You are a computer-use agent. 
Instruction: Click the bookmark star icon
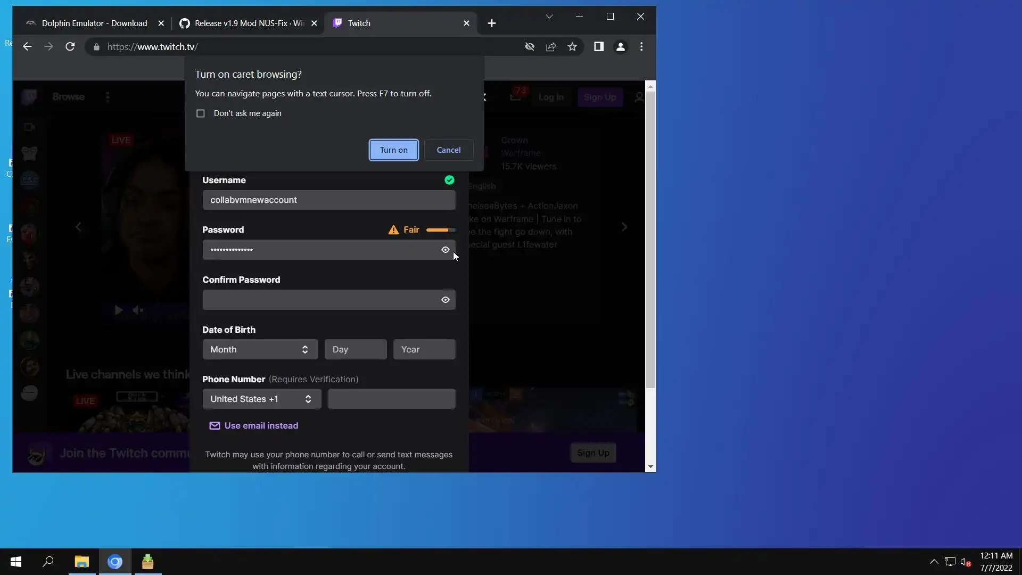[x=572, y=47]
